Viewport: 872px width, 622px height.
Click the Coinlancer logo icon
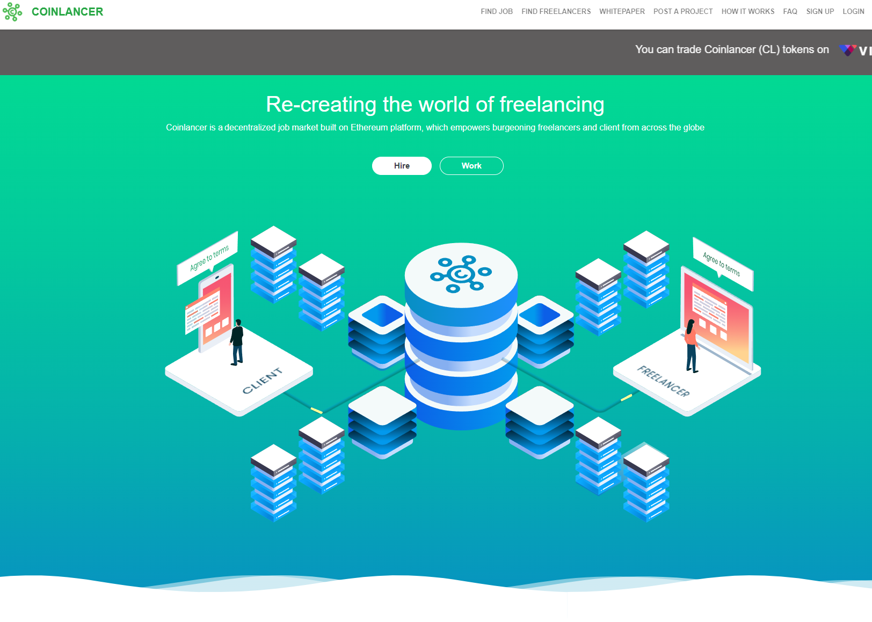[12, 12]
